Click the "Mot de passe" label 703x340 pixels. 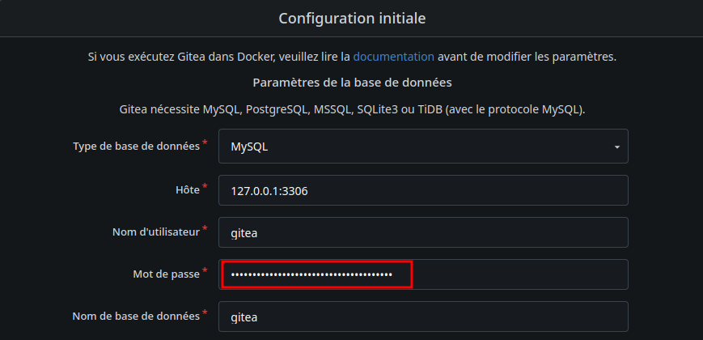pyautogui.click(x=166, y=274)
